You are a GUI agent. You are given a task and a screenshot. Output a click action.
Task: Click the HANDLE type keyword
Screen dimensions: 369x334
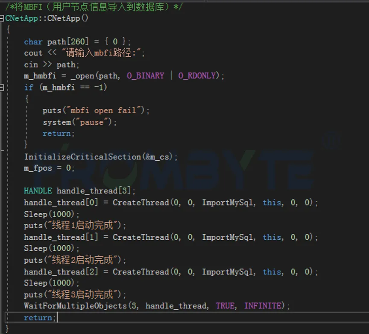tap(38, 191)
